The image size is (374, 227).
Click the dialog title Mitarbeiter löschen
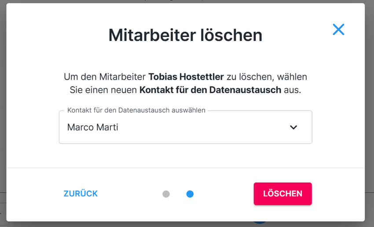click(x=185, y=35)
